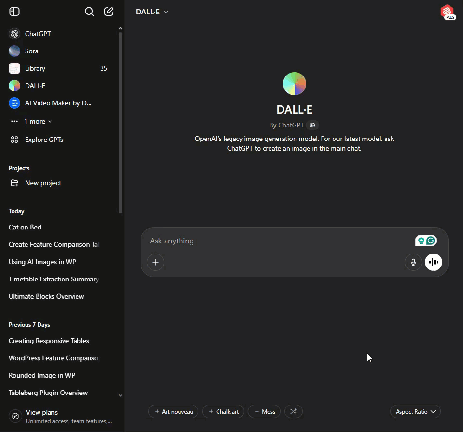Select Explore GPTs in sidebar
This screenshot has height=432, width=463.
pyautogui.click(x=44, y=140)
